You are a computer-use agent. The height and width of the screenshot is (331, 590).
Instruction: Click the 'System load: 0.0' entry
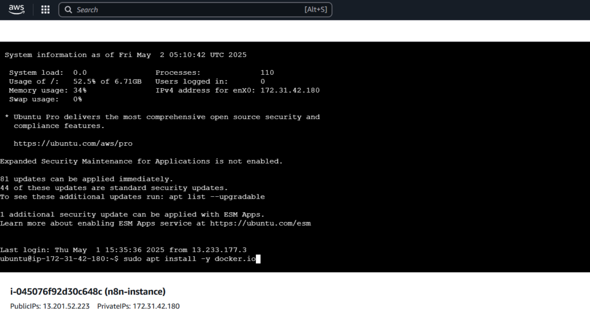(x=48, y=73)
